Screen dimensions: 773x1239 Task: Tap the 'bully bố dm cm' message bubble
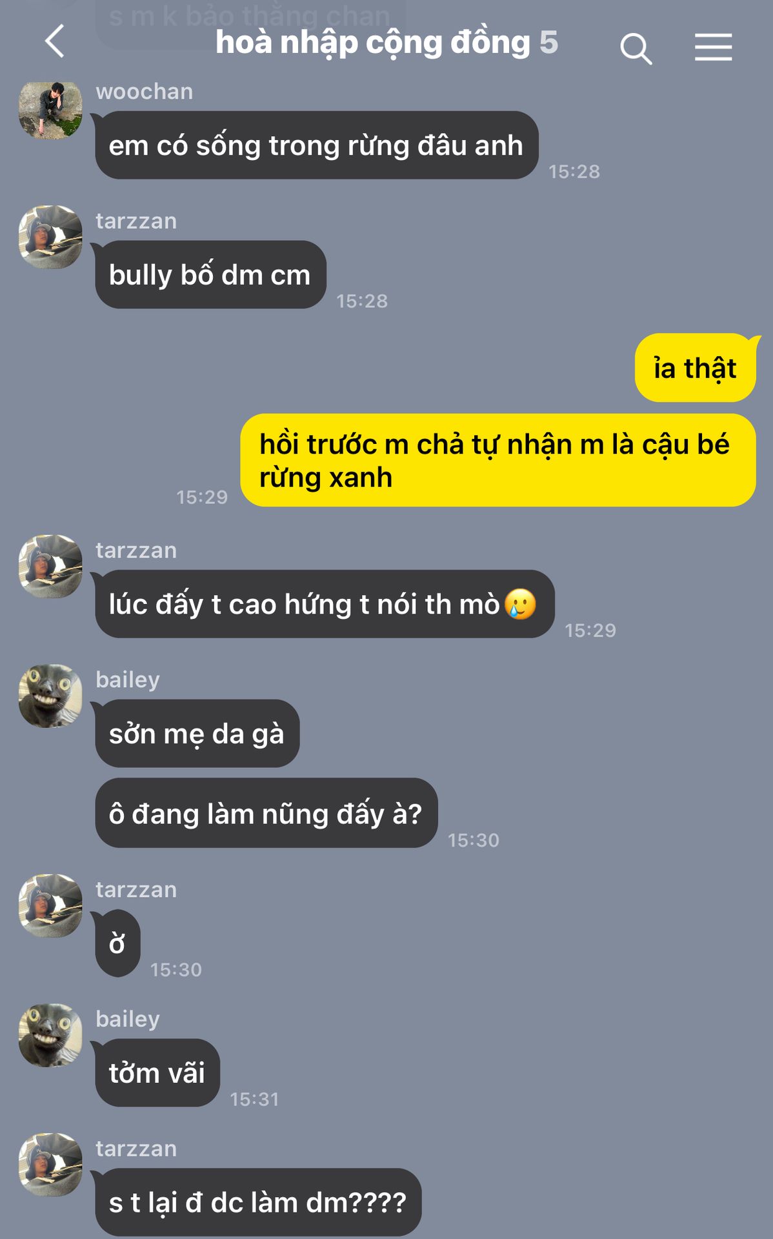point(210,275)
